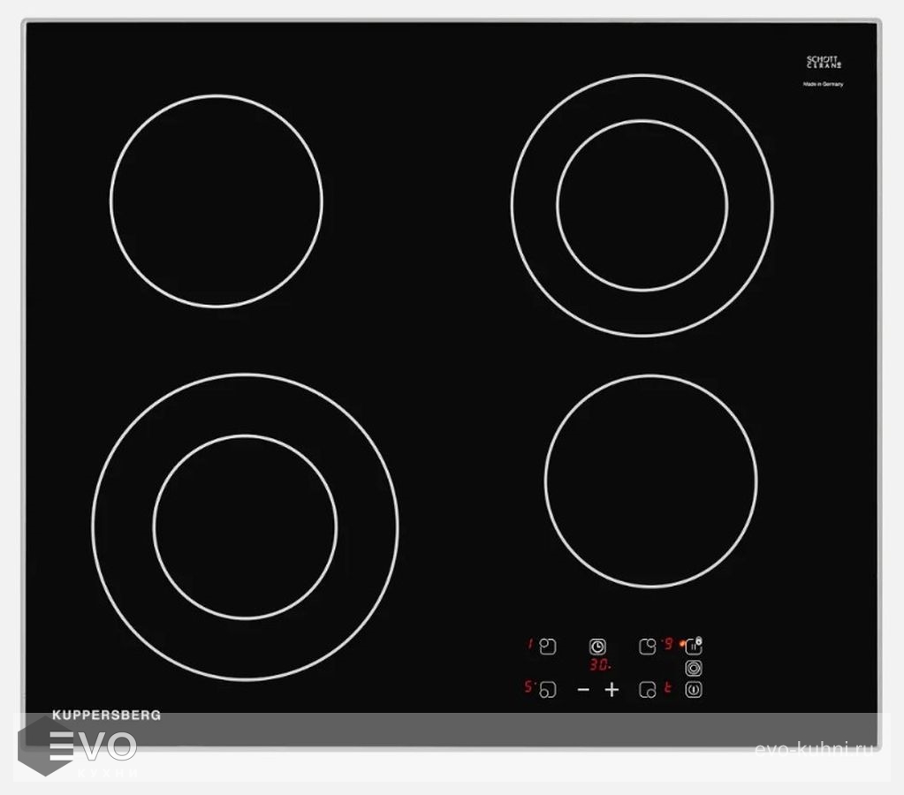This screenshot has height=795, width=904.
Task: Toggle the power on/off touch key
Action: point(694,690)
